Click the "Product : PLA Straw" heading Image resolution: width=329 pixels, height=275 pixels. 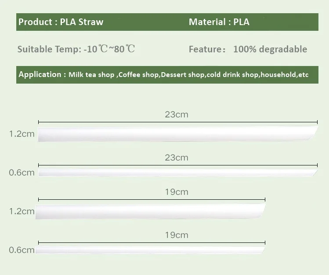(61, 22)
